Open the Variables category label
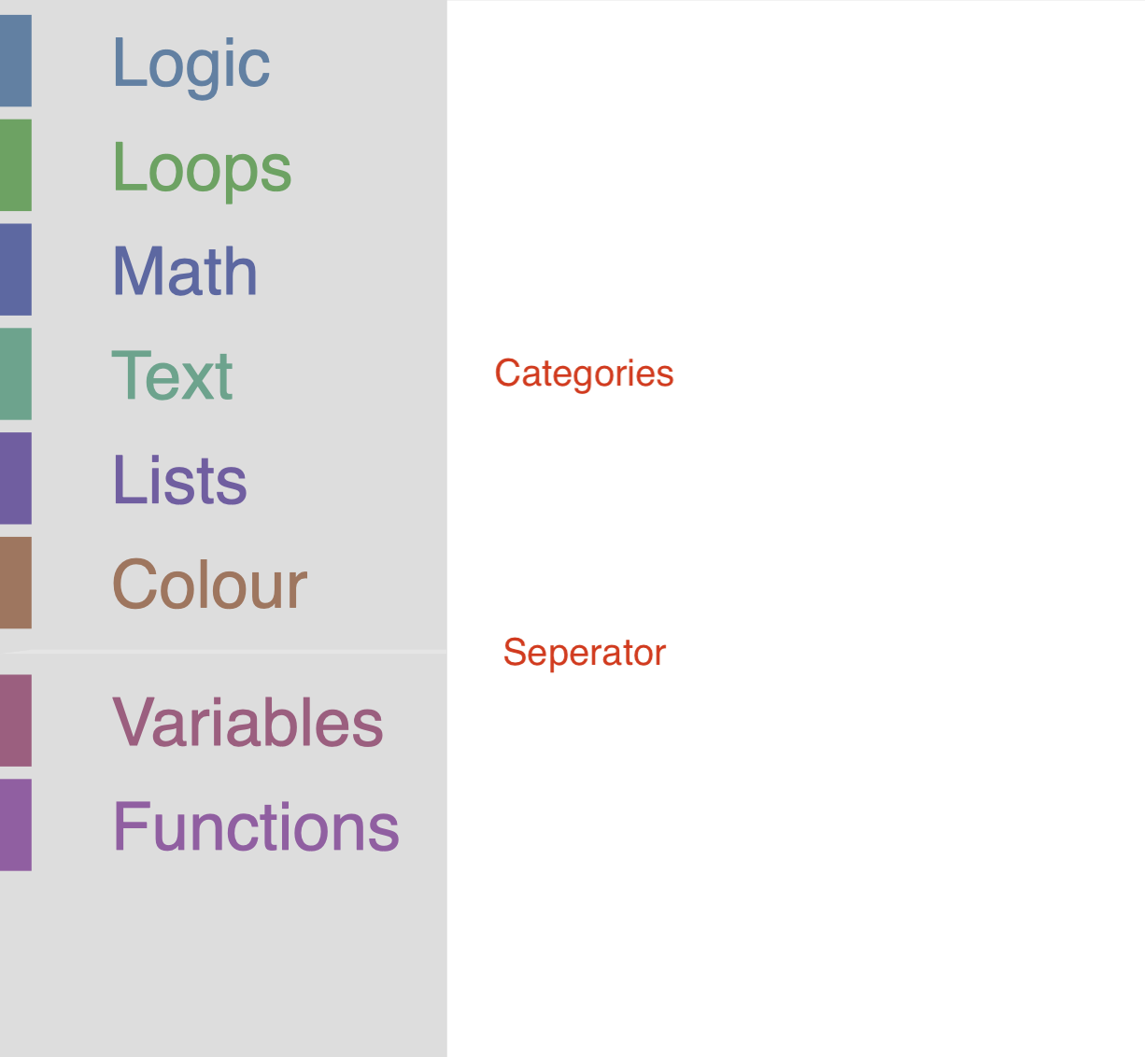1145x1057 pixels. tap(247, 722)
